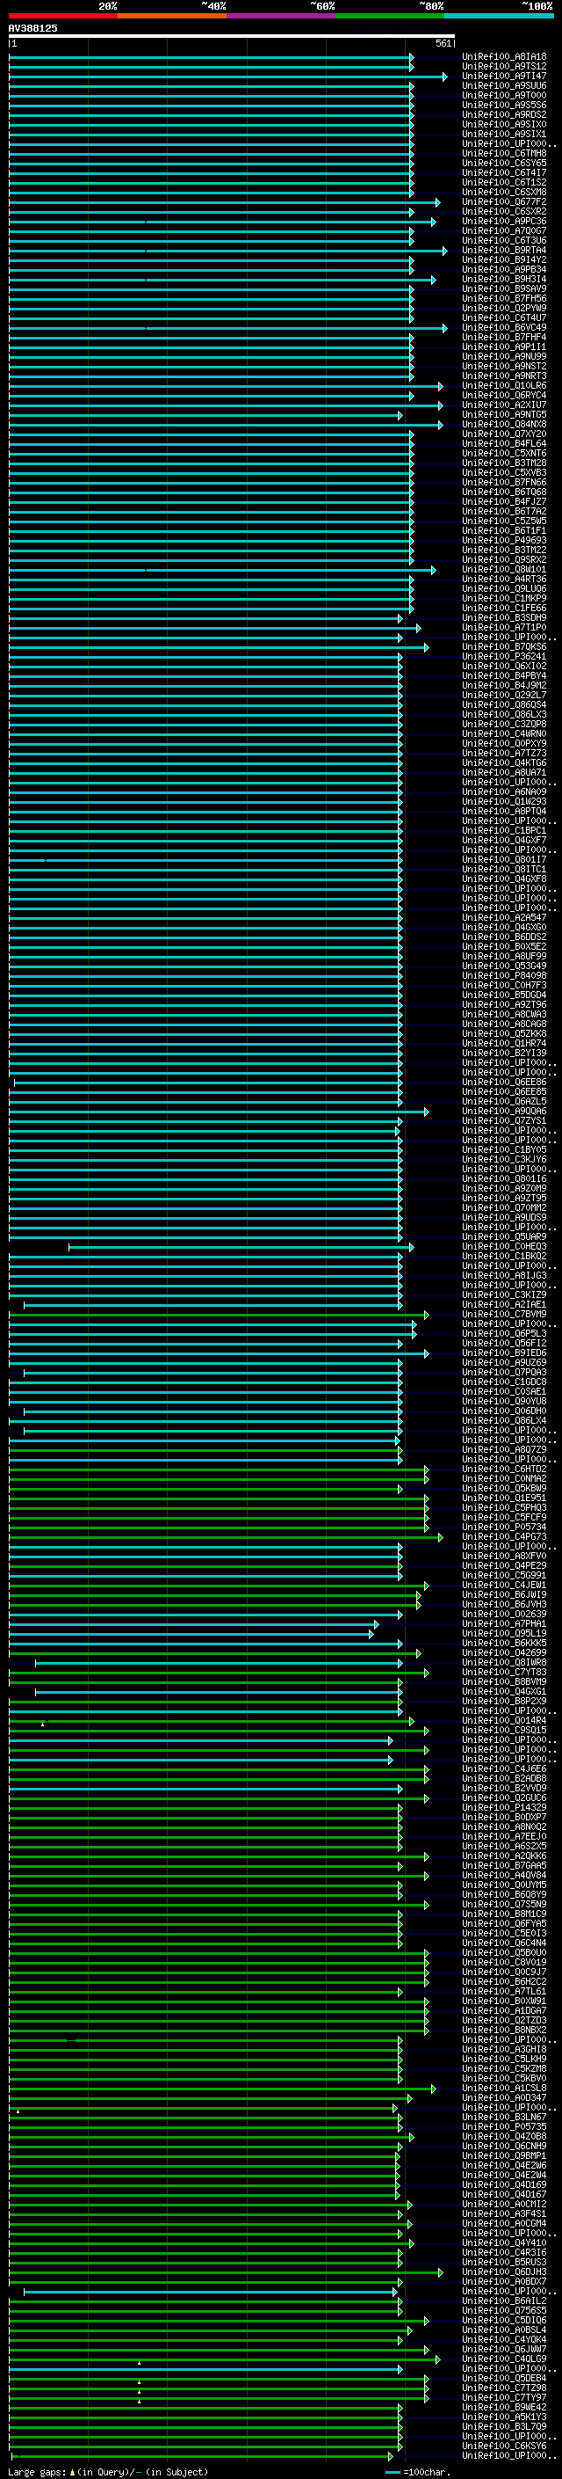The height and width of the screenshot is (2479, 562).
Task: Select label UniRef100_Q6P5L3
Action: click(x=504, y=1333)
